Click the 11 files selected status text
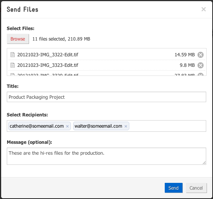The height and width of the screenshot is (199, 213). point(61,39)
